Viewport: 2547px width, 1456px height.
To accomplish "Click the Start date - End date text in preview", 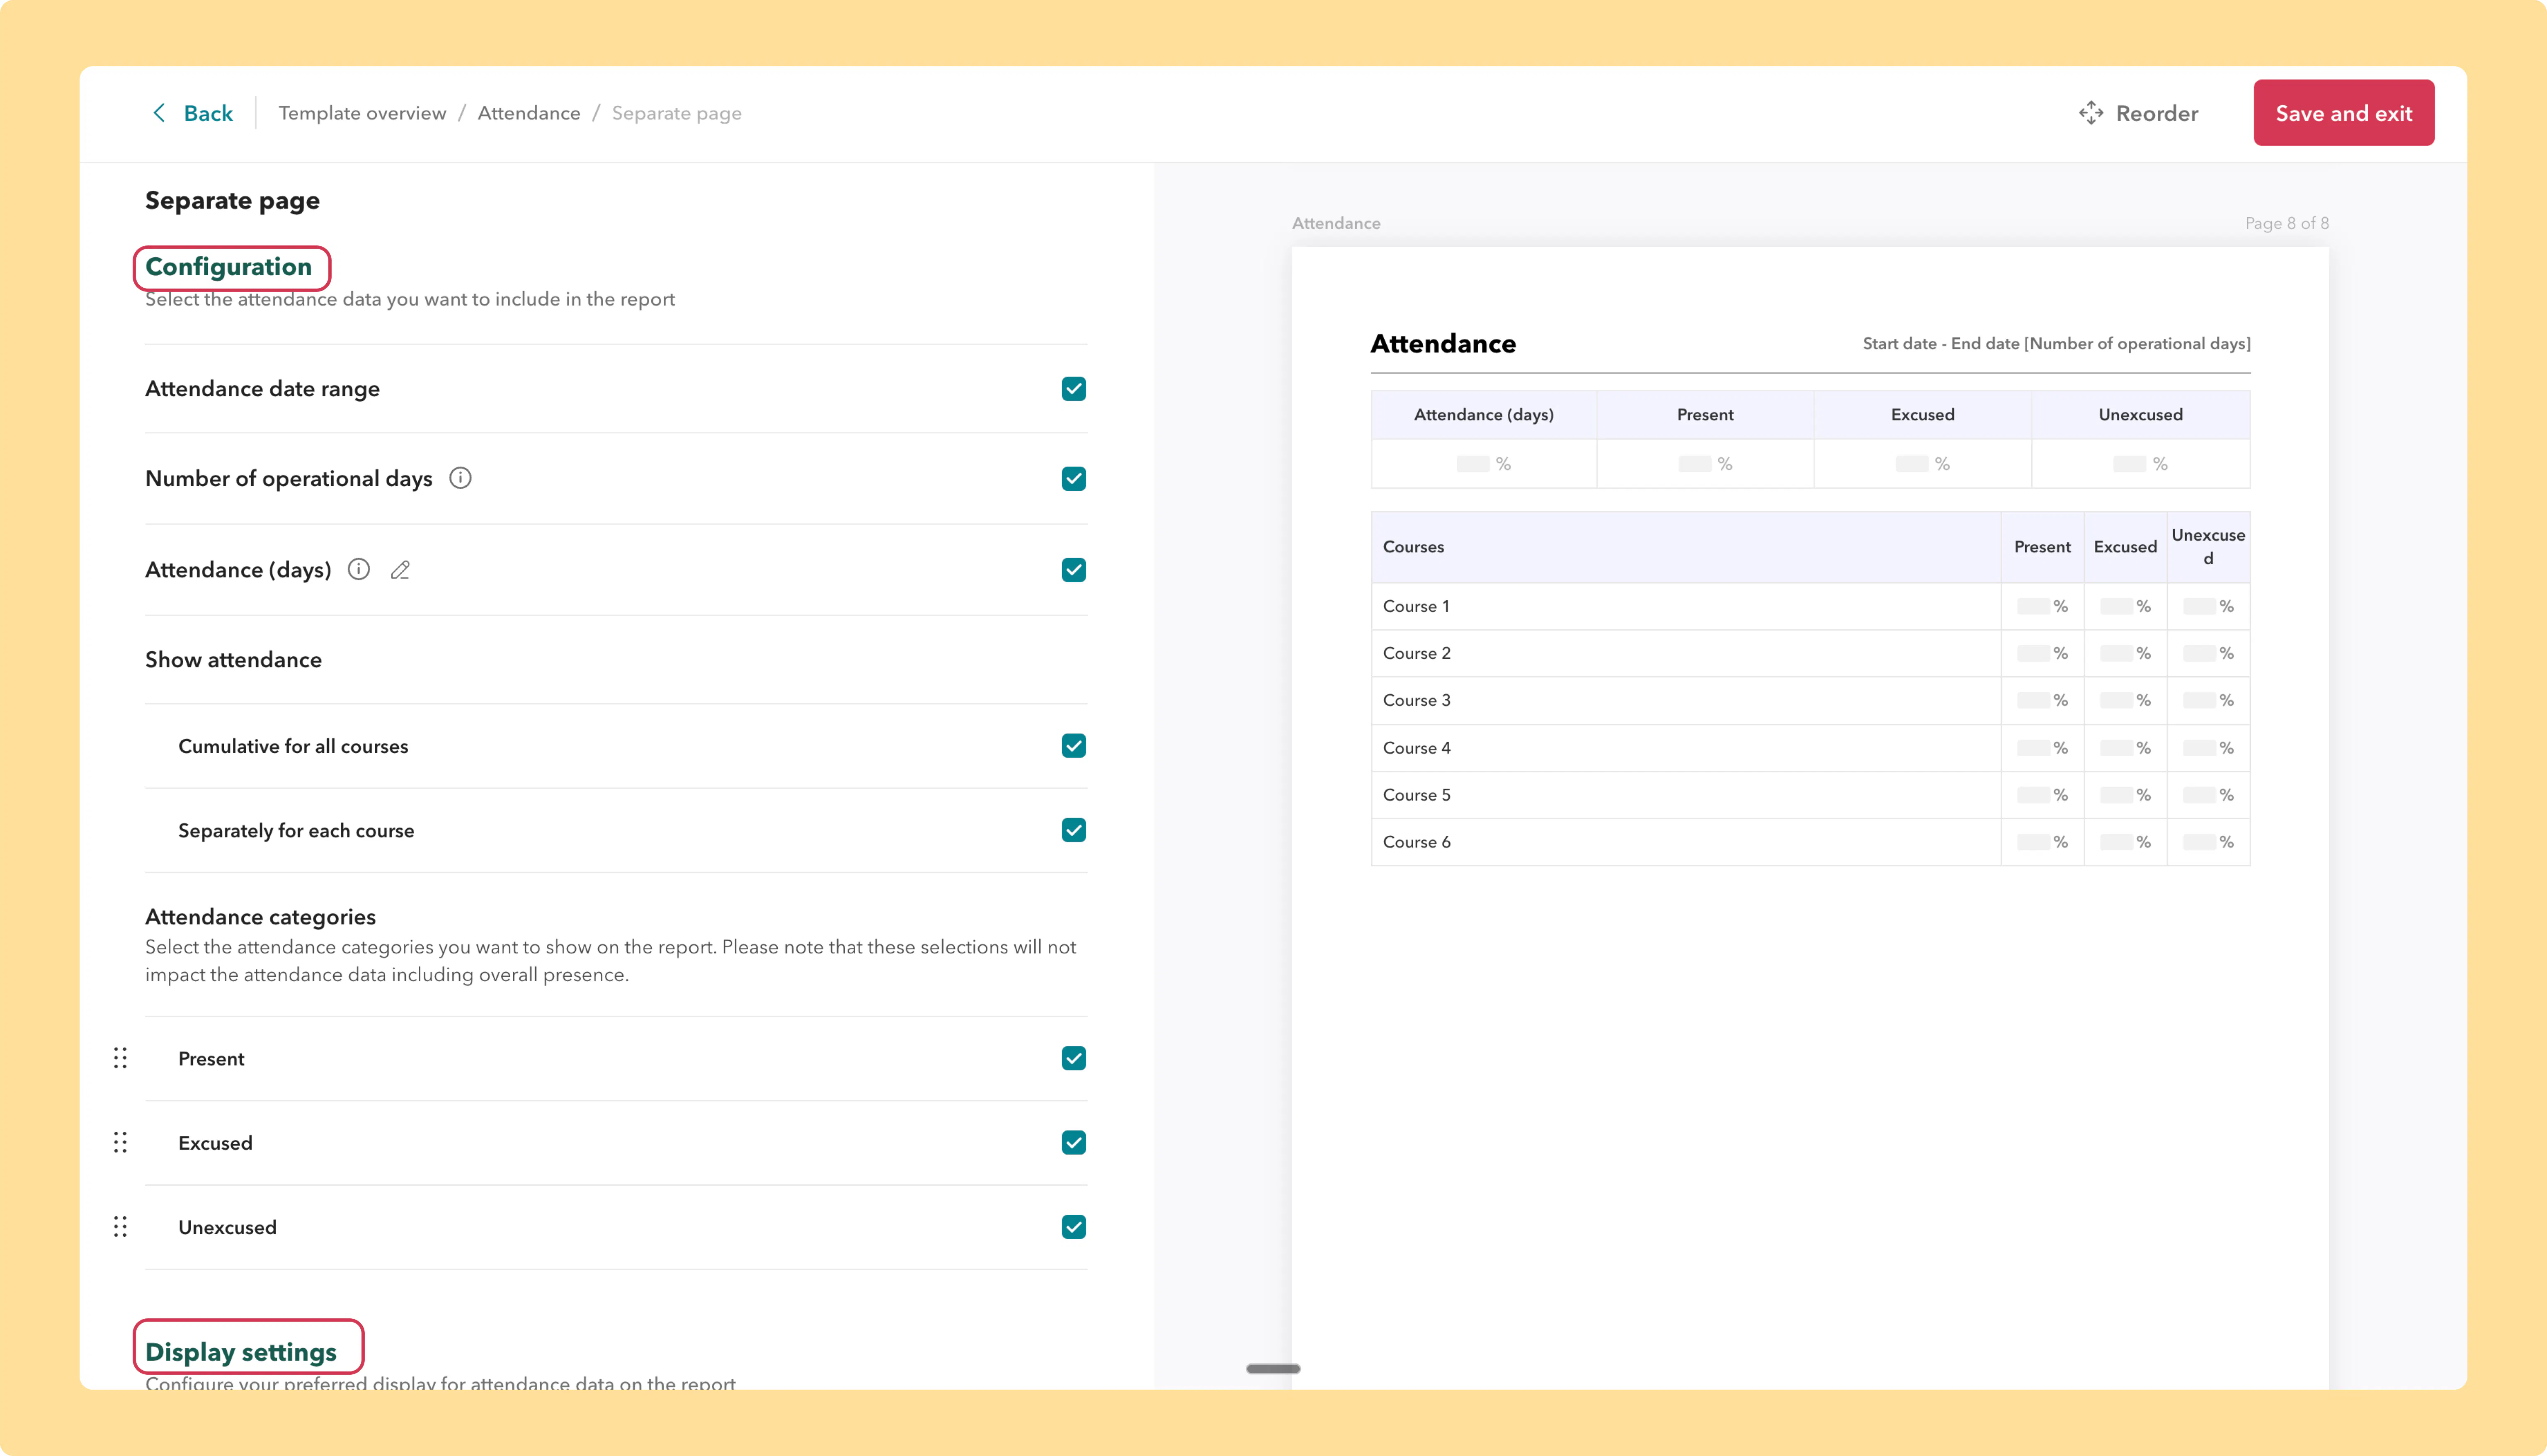I will pyautogui.click(x=2056, y=344).
